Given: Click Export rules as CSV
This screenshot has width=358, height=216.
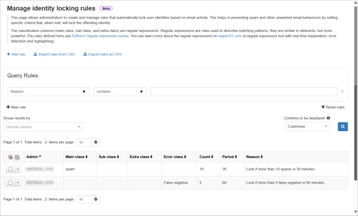Looking at the screenshot, I should click(x=102, y=54).
